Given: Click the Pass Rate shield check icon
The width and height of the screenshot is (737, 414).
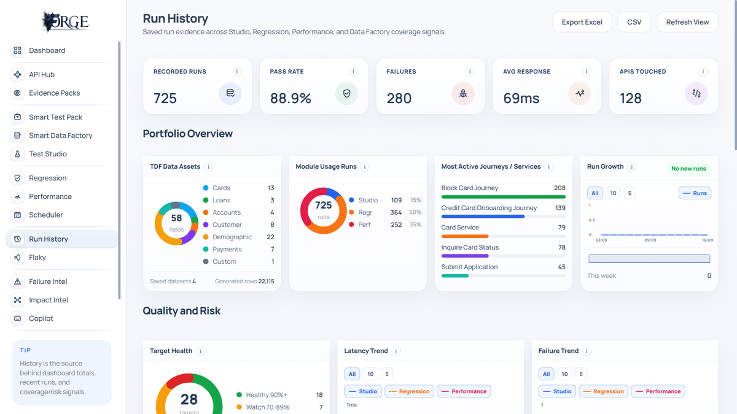Looking at the screenshot, I should [x=346, y=93].
